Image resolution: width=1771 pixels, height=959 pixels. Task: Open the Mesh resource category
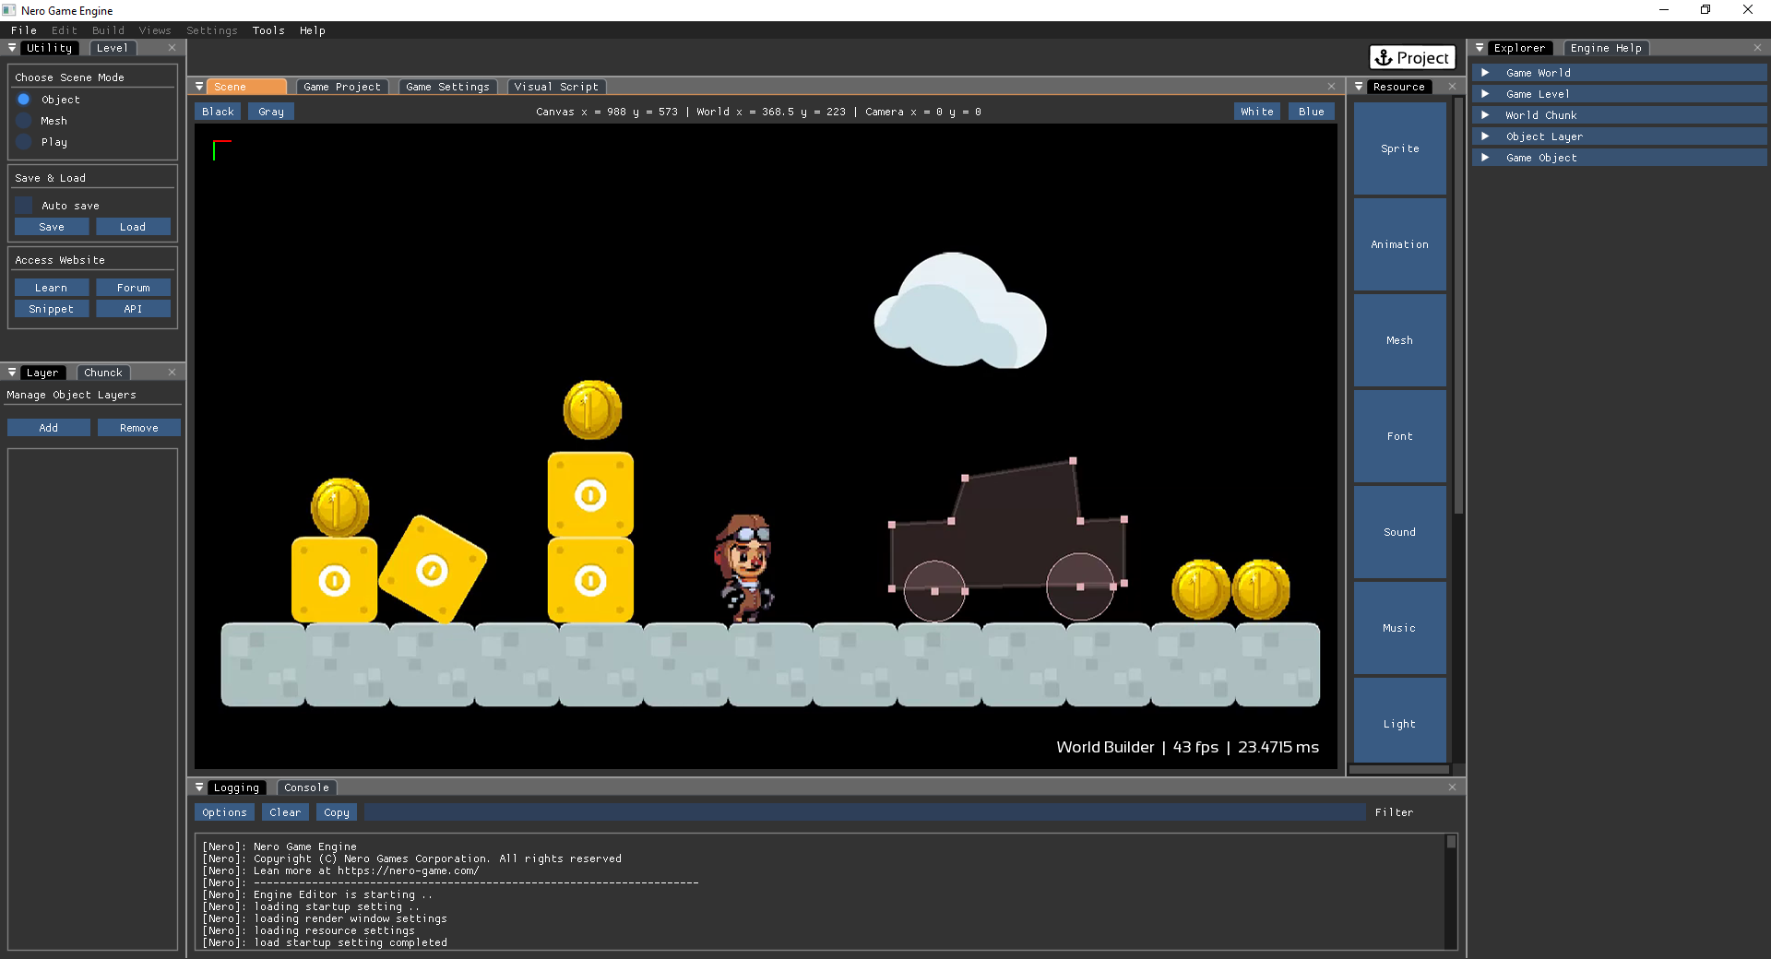[x=1400, y=340]
